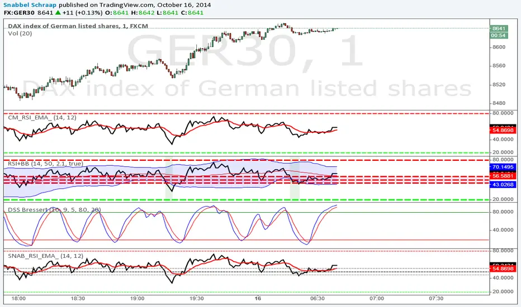This screenshot has width=521, height=307.
Task: Click the green 8641 current price tag
Action: pos(499,28)
